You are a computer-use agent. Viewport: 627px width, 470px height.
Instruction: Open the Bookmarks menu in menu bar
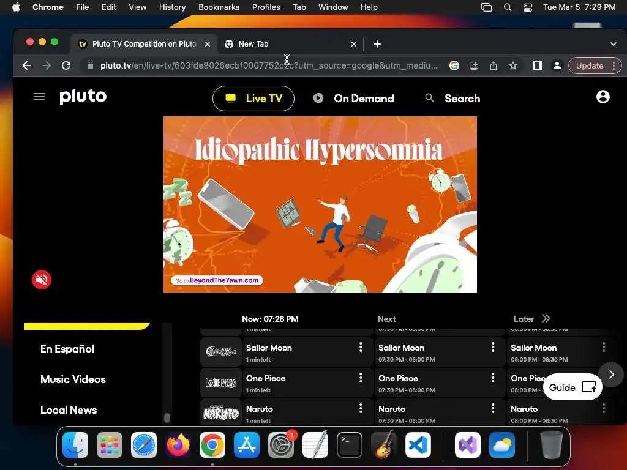pyautogui.click(x=219, y=7)
